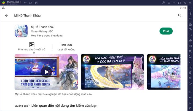193x111 pixels.
Task: Click the info icon under age rating
Action: pyautogui.click(x=34, y=53)
